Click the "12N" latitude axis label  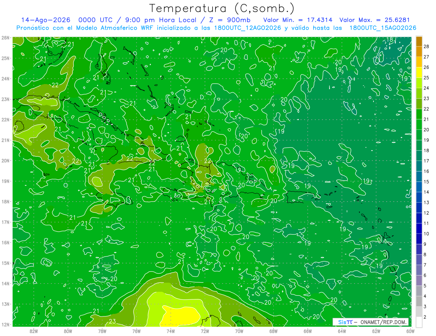click(5, 324)
